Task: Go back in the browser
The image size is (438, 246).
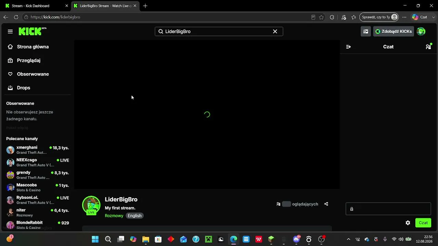Action: (x=6, y=17)
